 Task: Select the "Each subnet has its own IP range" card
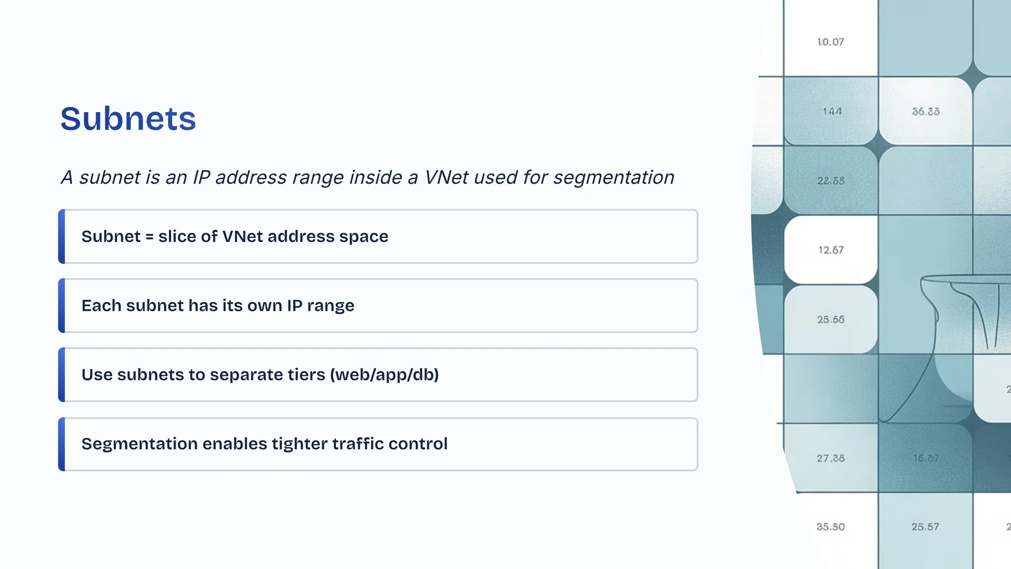[378, 306]
